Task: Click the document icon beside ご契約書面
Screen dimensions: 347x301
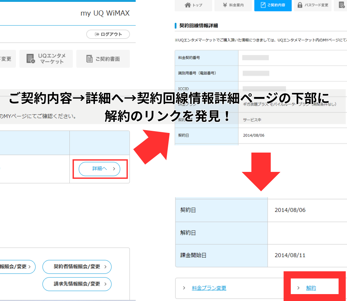Action: 89,59
